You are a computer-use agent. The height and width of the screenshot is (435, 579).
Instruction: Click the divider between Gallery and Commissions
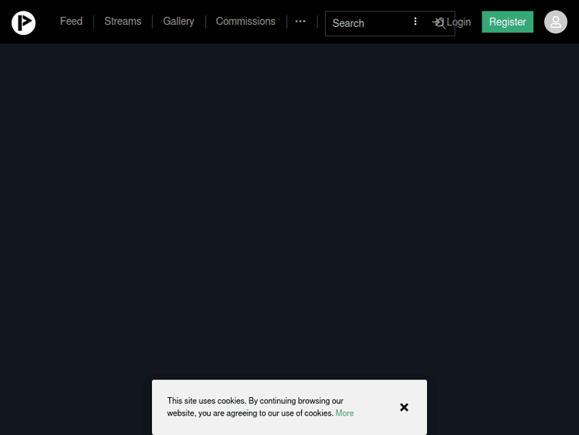(205, 22)
